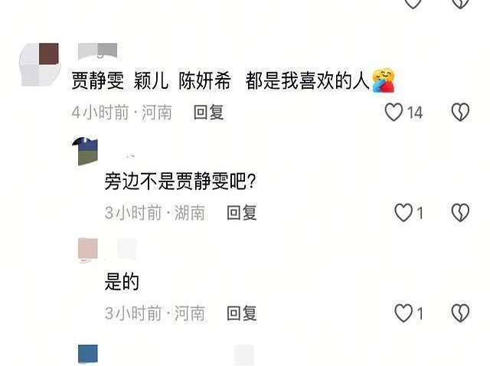Open the pink avatar above 是的

[87, 250]
